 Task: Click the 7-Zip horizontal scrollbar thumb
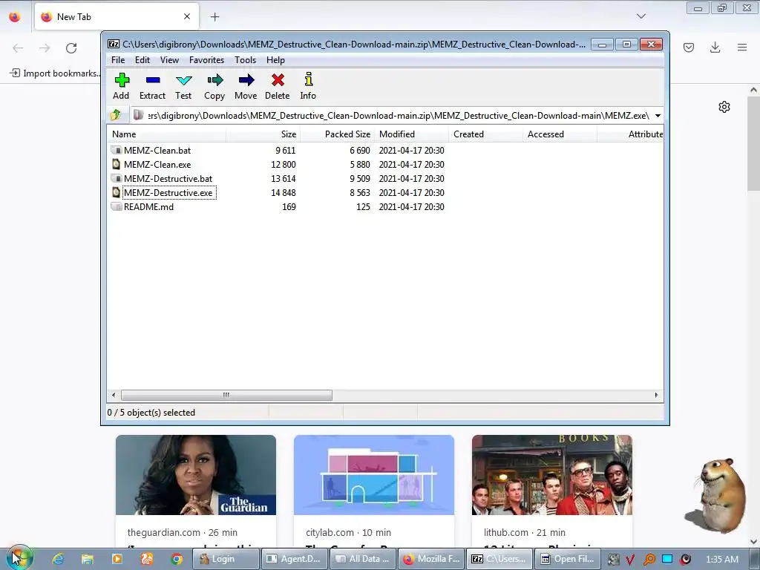point(226,395)
